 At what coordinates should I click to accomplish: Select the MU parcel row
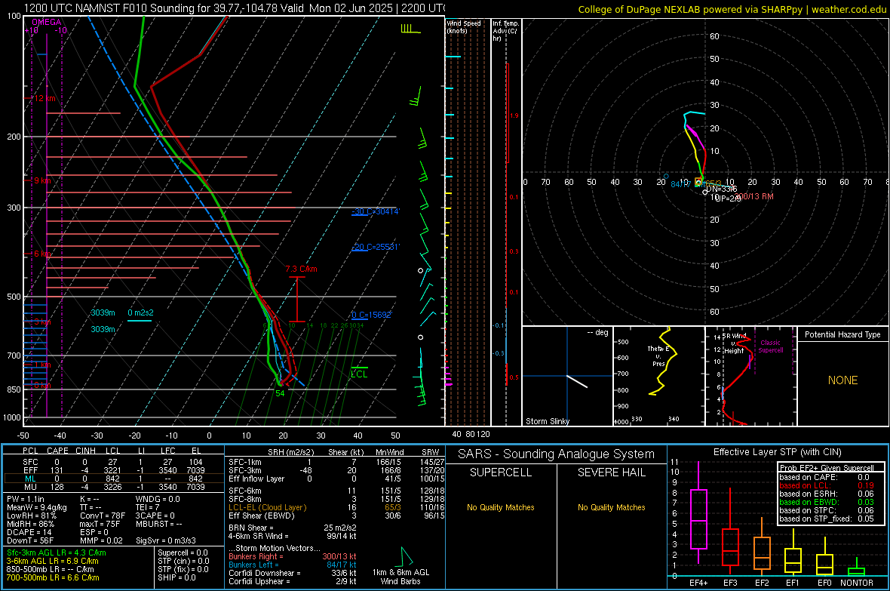click(112, 487)
